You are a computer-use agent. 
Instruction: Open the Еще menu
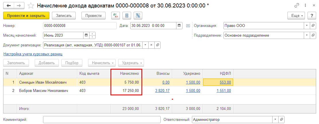[297, 15]
